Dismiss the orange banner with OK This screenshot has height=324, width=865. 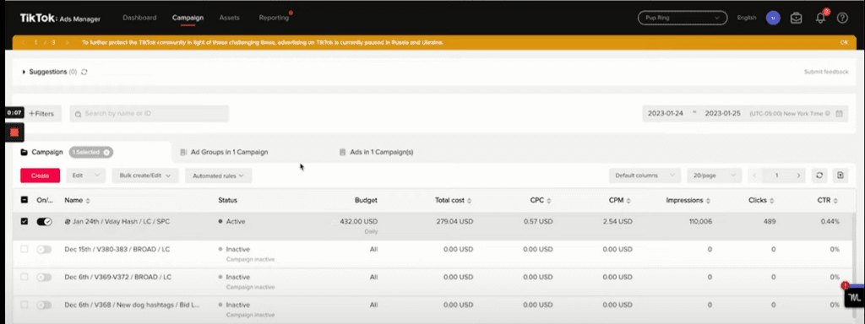[844, 42]
